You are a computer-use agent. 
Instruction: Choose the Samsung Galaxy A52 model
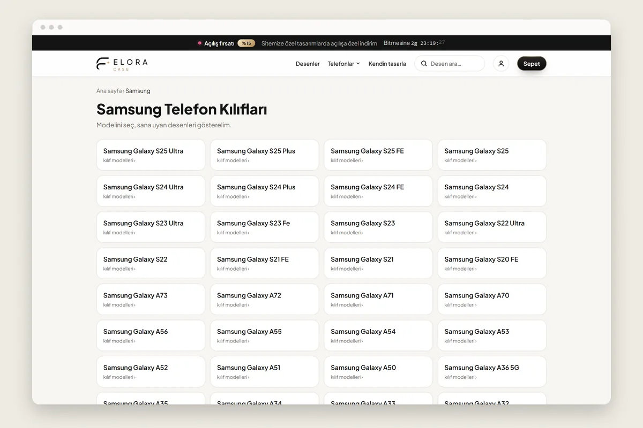pyautogui.click(x=151, y=372)
